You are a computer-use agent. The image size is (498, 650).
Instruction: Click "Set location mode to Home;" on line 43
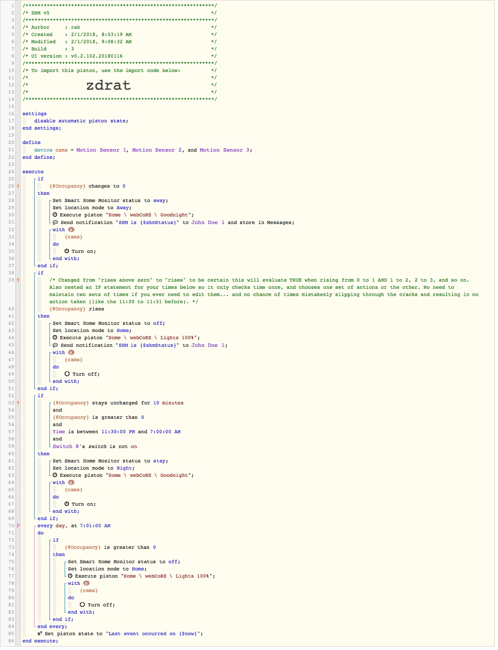(x=92, y=331)
